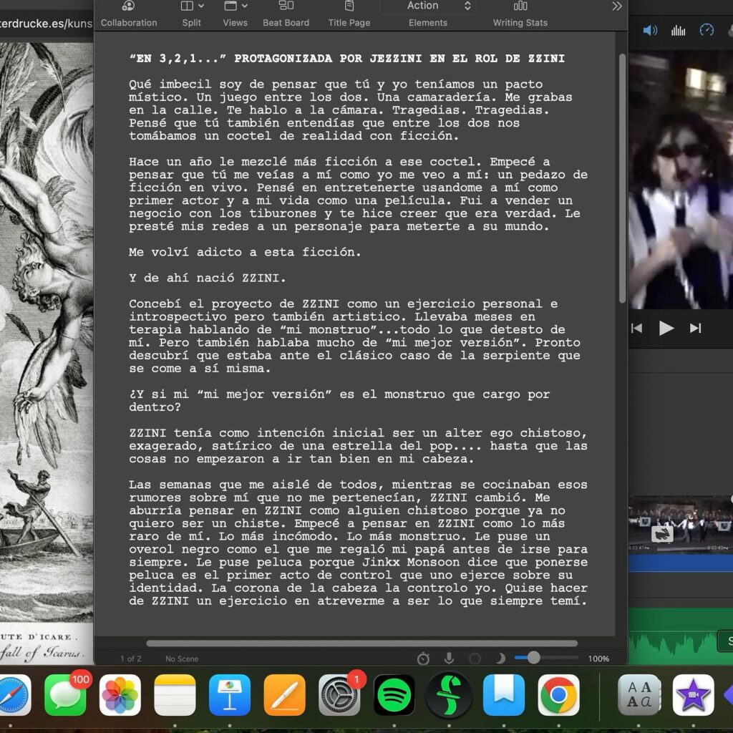This screenshot has width=733, height=733.
Task: Open the iMovie volume speaker control
Action: [x=650, y=30]
